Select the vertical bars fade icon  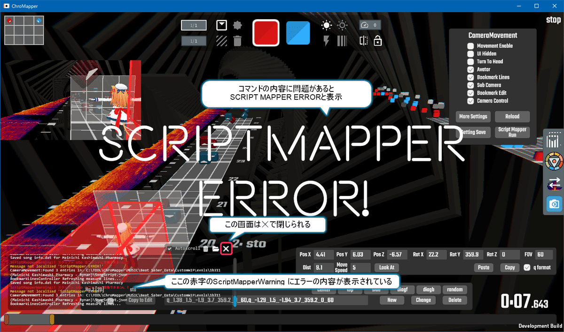tap(342, 41)
